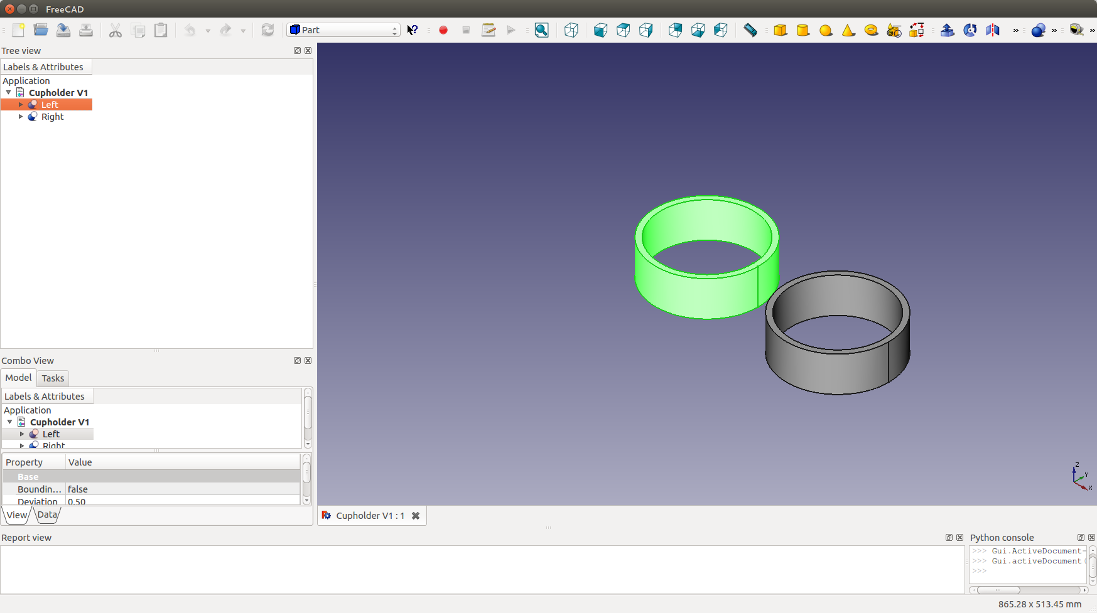
Task: Create a Torus primitive
Action: pyautogui.click(x=871, y=30)
